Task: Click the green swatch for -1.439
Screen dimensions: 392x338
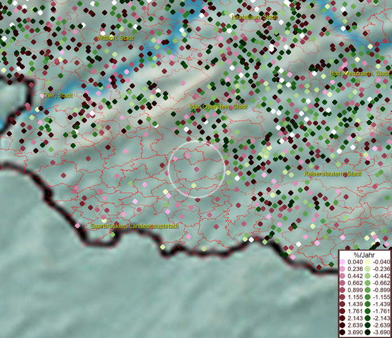Action: (368, 304)
